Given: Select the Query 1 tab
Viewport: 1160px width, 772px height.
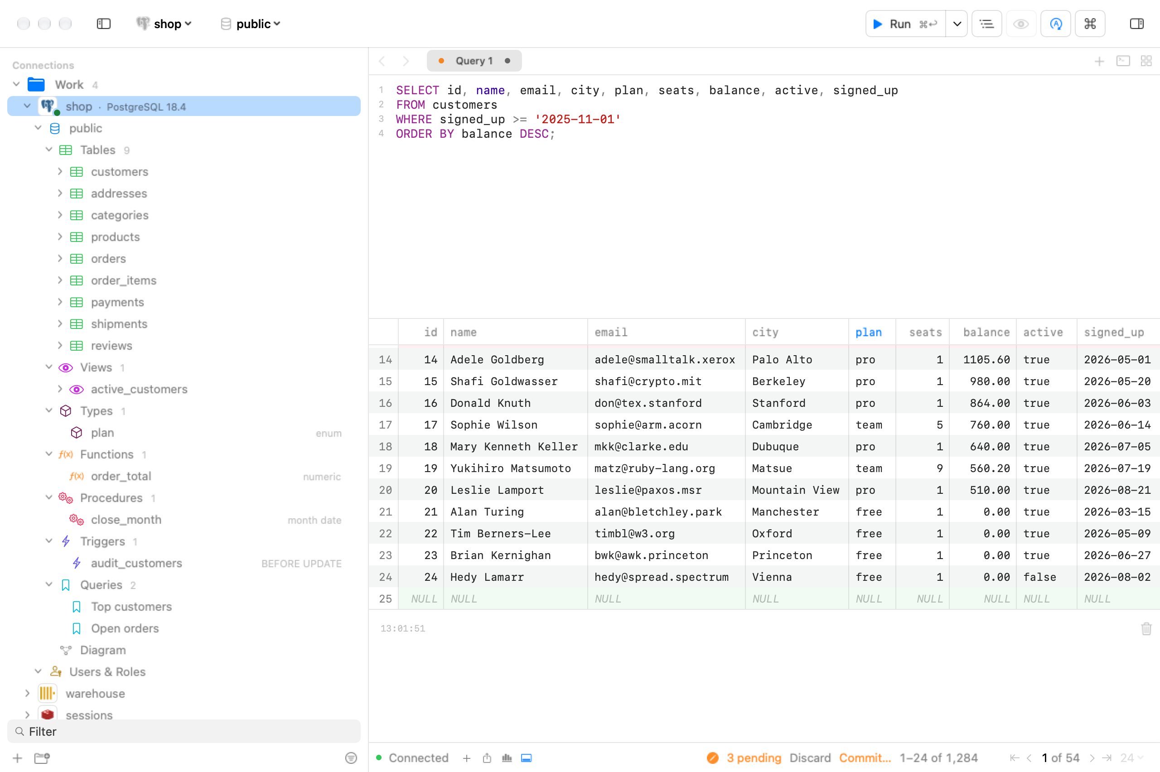Looking at the screenshot, I should (x=474, y=61).
